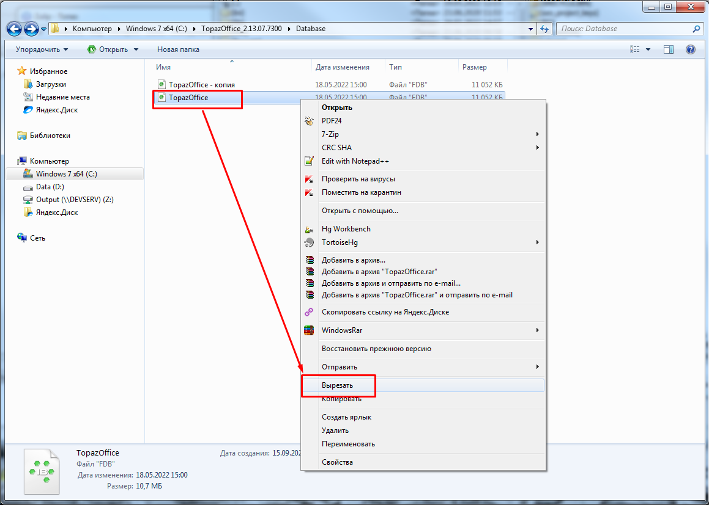Click the Hg Workbench icon in context menu
This screenshot has height=505, width=709.
point(310,229)
